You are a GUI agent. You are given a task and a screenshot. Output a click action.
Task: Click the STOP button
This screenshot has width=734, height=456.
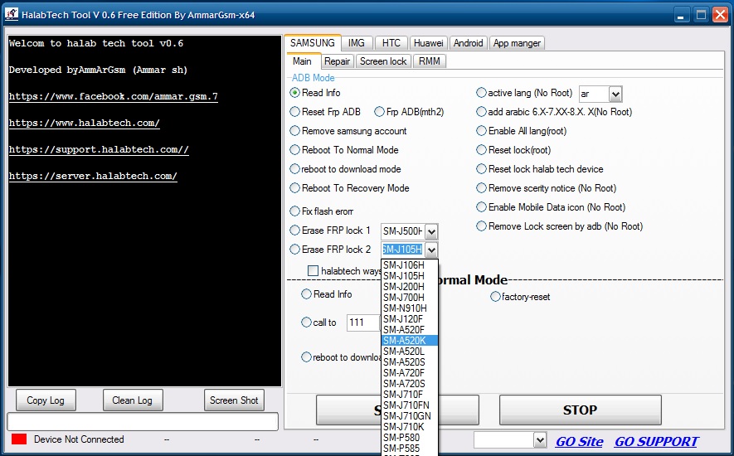click(580, 410)
